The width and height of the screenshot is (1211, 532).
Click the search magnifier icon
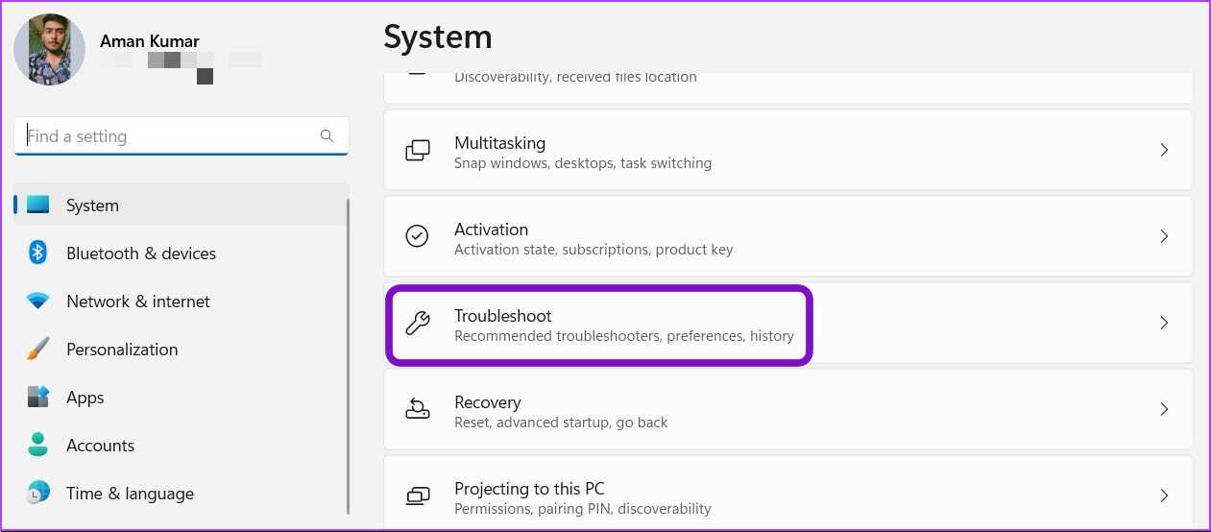pyautogui.click(x=327, y=136)
